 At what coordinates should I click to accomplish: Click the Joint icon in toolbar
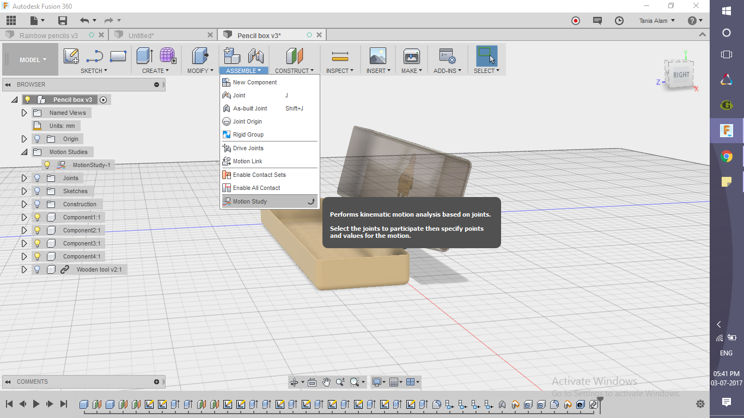click(x=256, y=56)
